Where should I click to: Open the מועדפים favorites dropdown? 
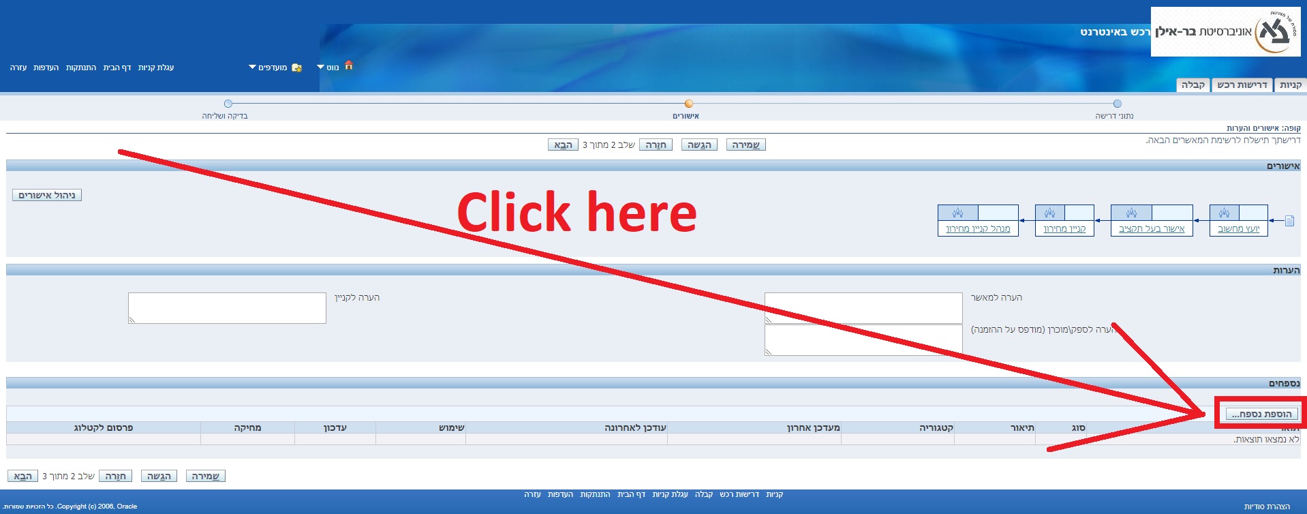(x=268, y=67)
